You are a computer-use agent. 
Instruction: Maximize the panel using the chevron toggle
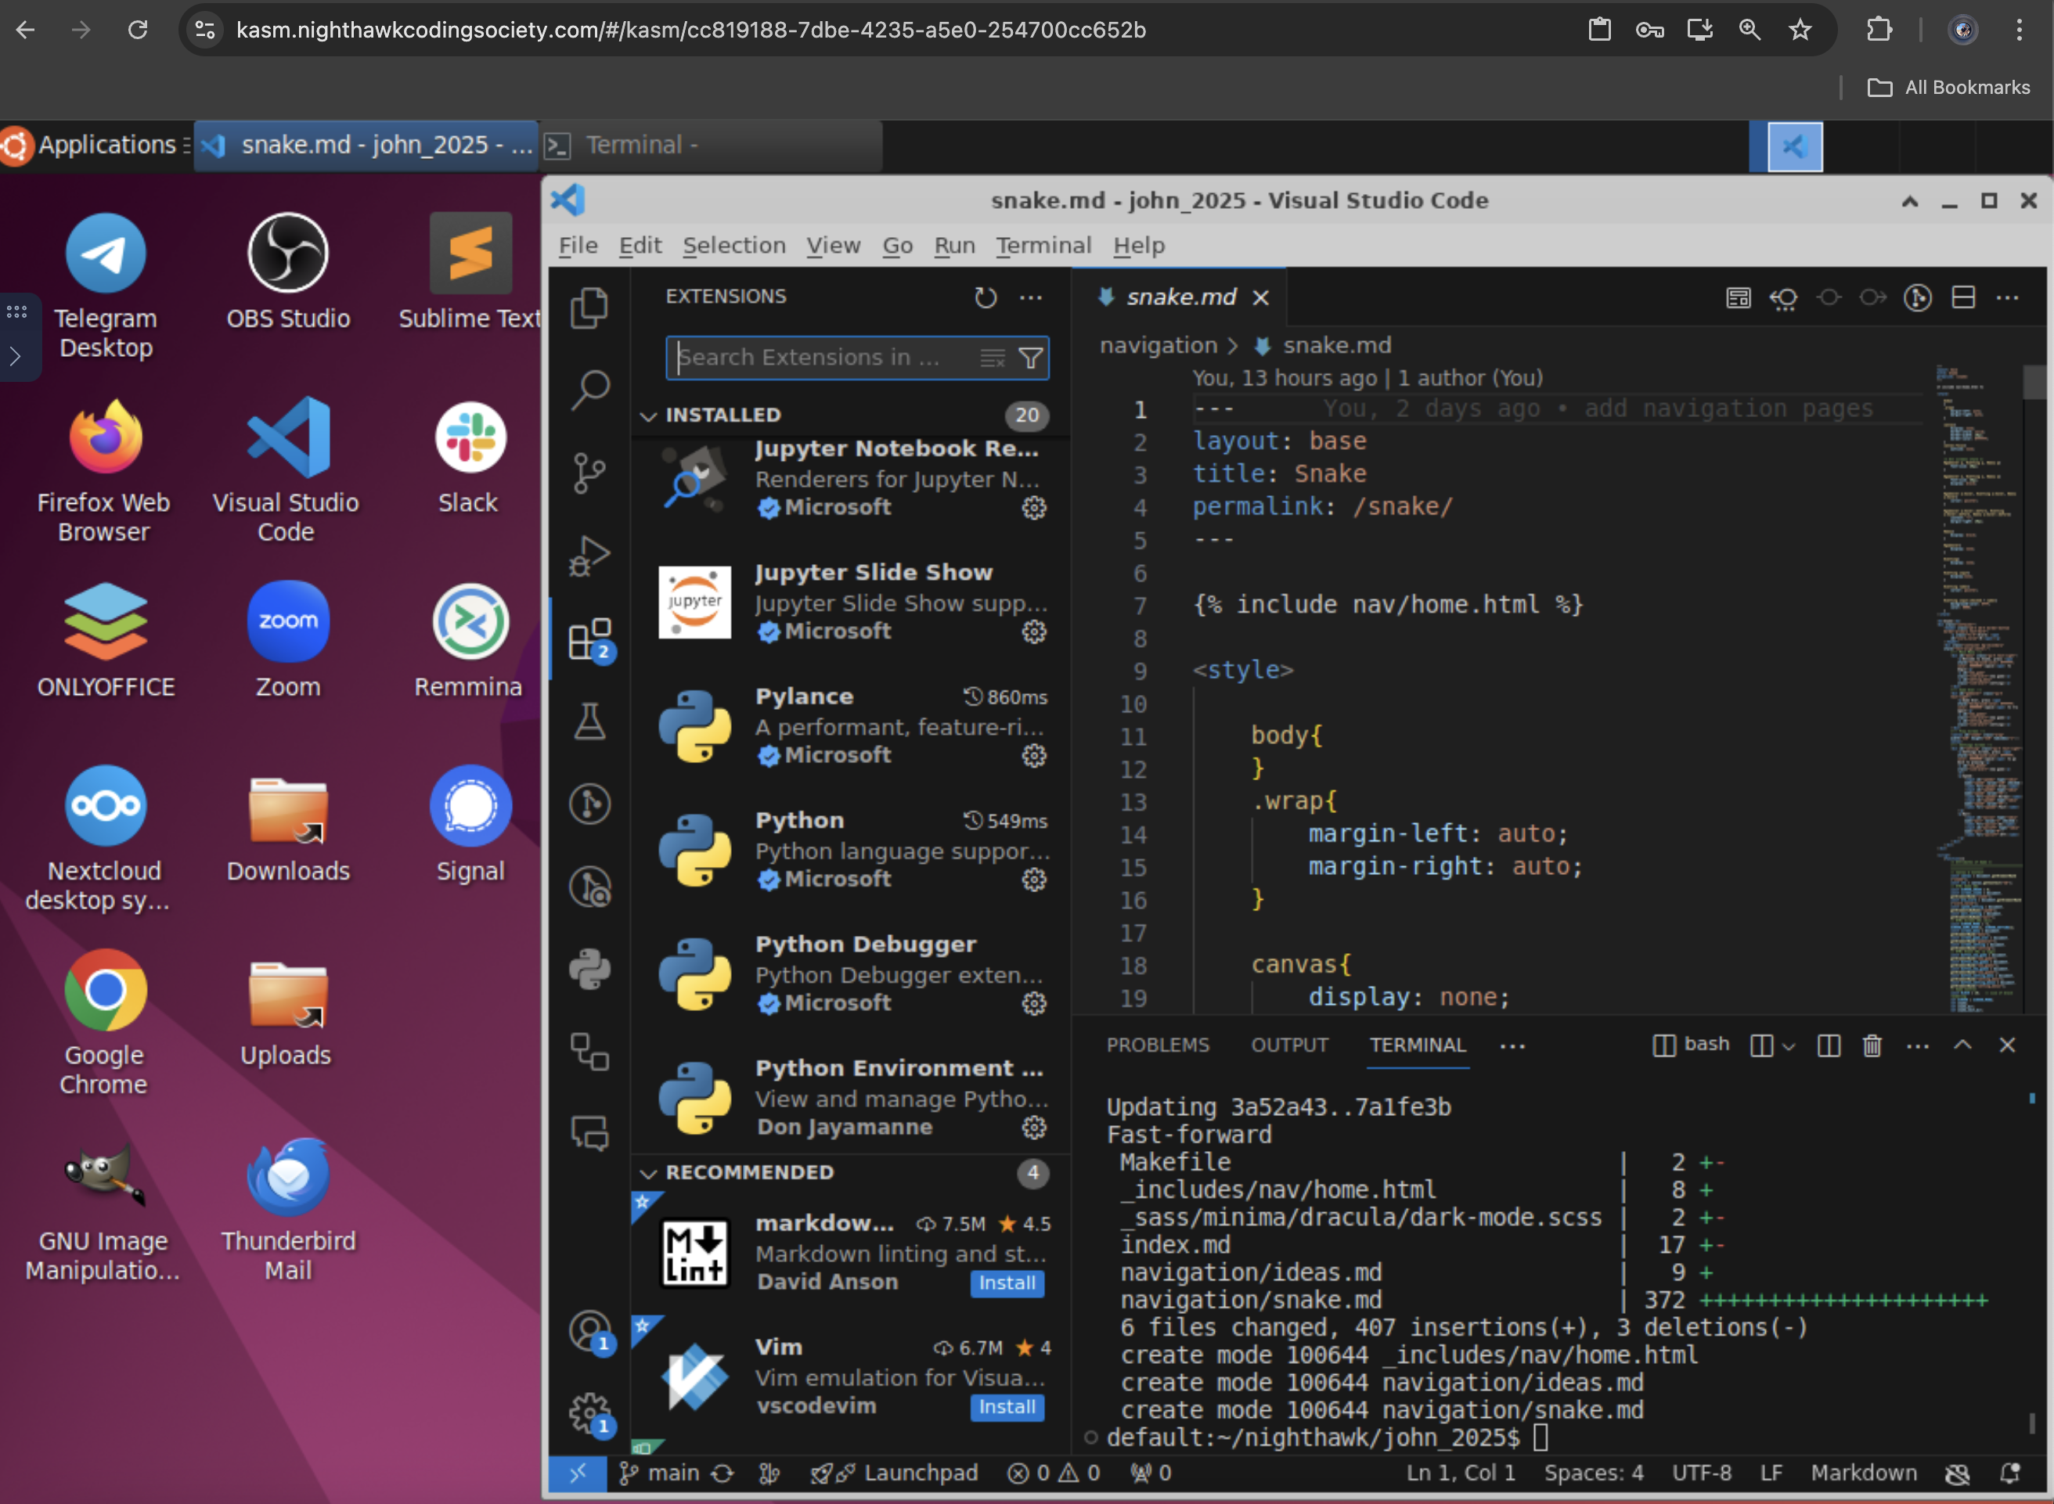(1963, 1045)
